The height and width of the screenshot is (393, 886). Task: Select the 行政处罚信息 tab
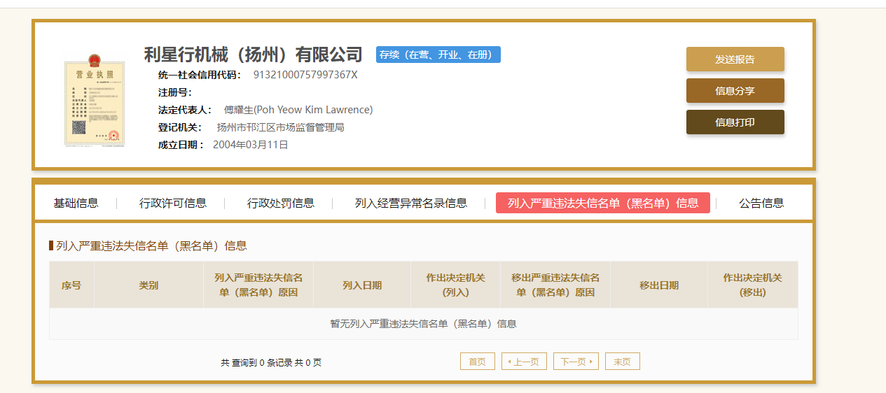click(281, 203)
